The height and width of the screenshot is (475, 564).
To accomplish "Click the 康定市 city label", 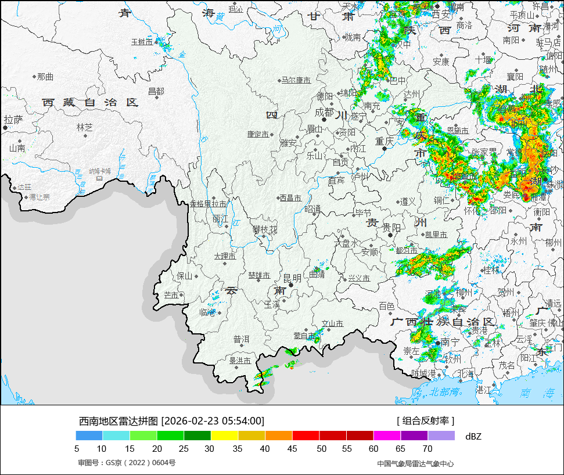I will click(x=258, y=135).
